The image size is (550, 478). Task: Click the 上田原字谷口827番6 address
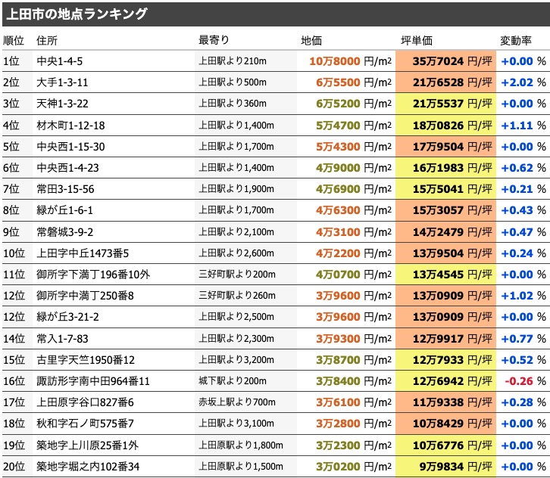[x=86, y=402]
